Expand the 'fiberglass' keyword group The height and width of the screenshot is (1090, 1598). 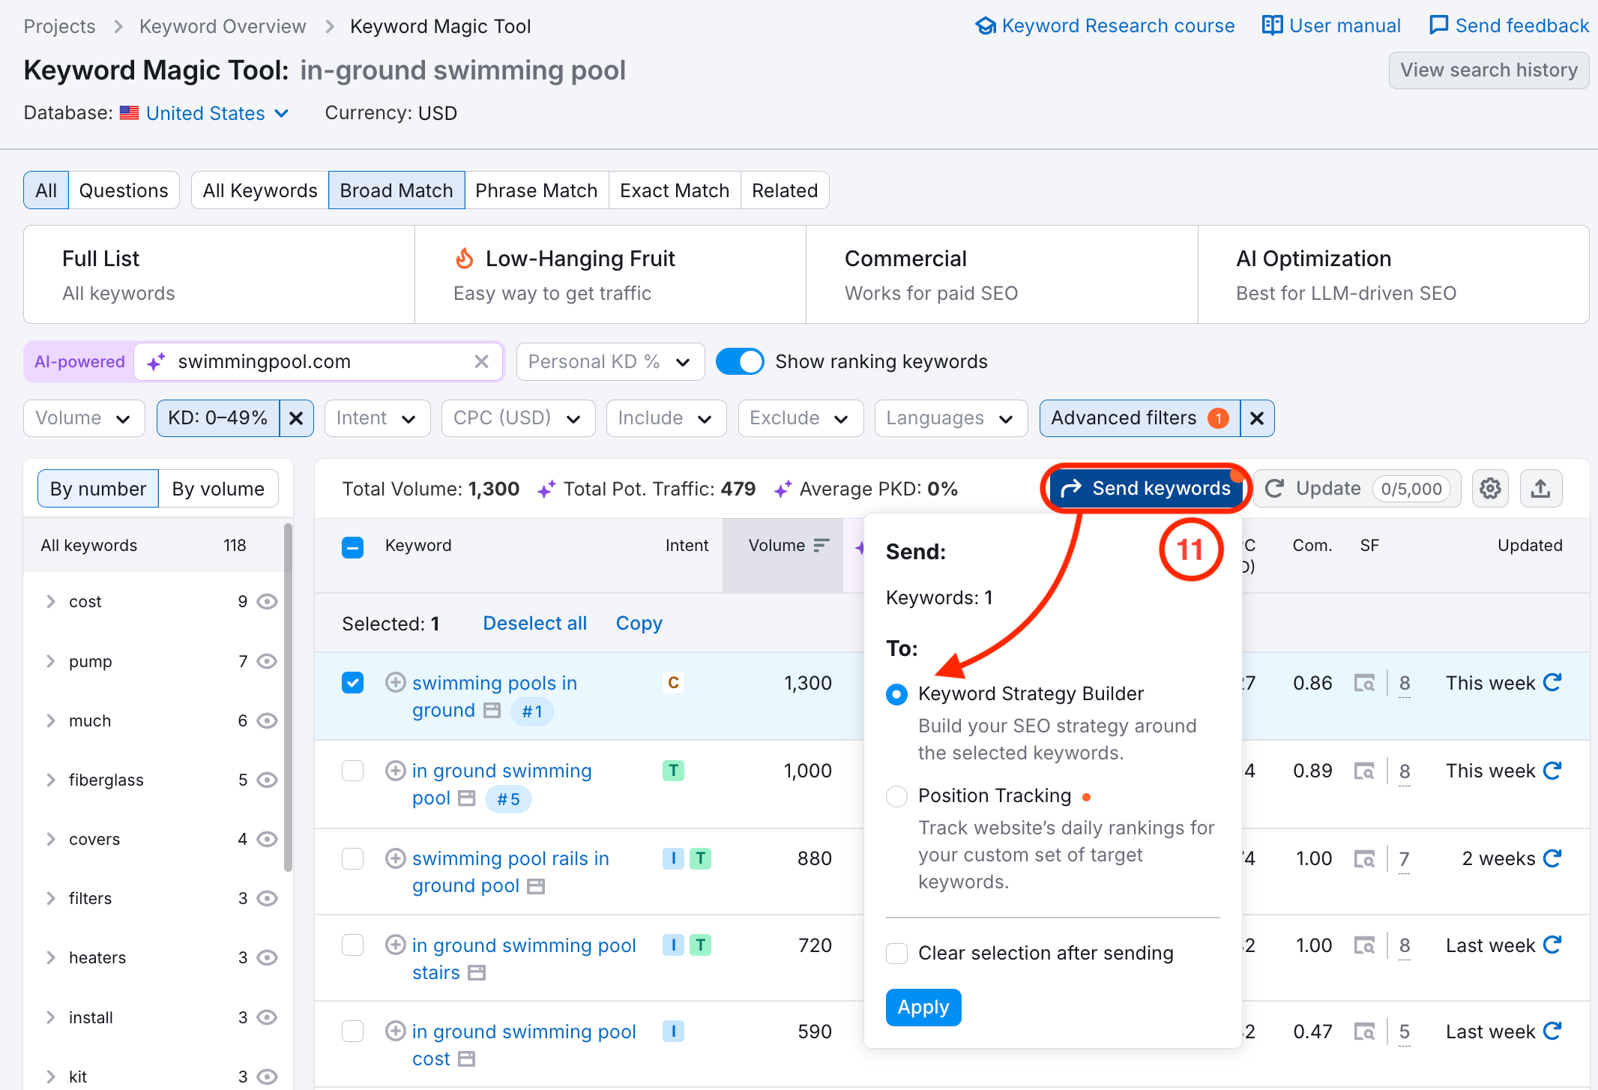point(51,780)
